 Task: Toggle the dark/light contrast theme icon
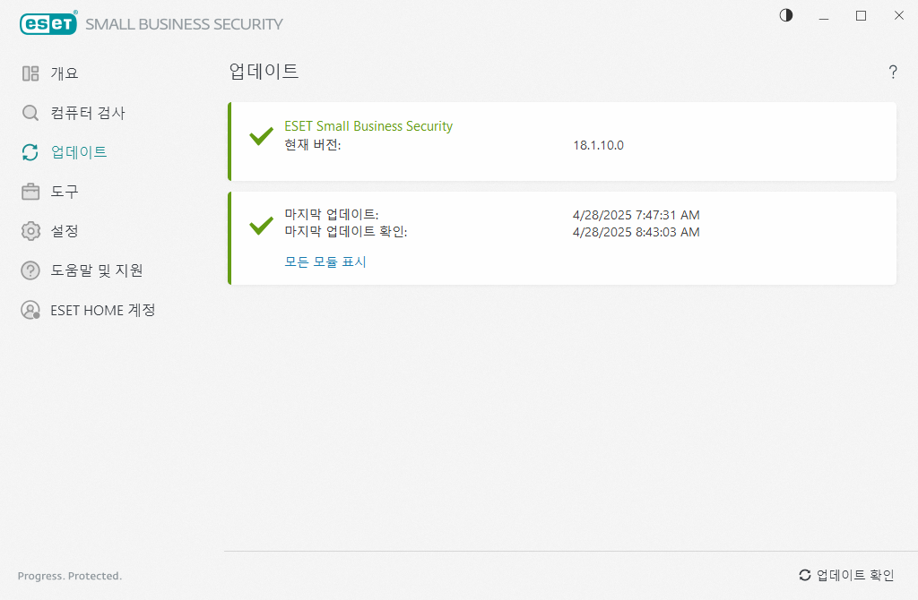coord(786,15)
